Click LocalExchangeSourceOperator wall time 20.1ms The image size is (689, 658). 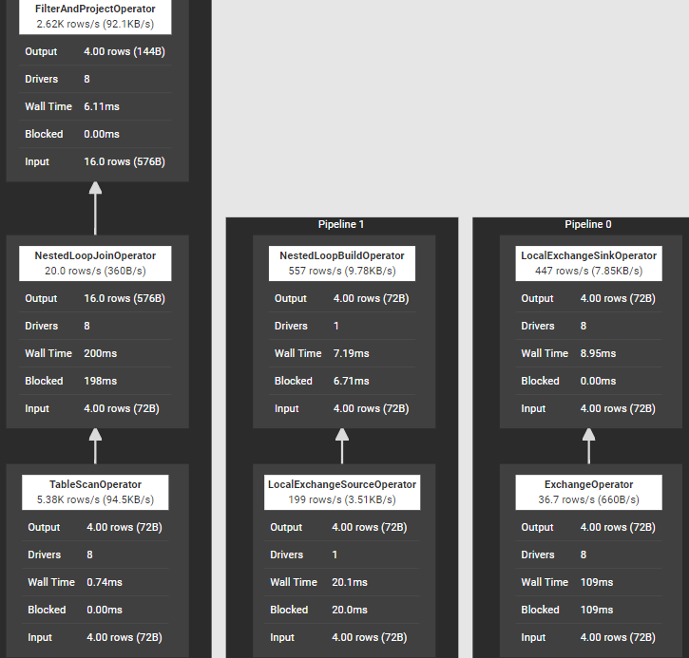[350, 582]
